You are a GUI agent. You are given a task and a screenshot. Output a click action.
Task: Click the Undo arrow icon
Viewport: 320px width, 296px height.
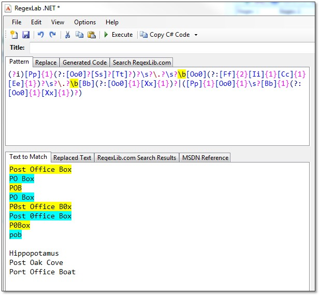[41, 35]
